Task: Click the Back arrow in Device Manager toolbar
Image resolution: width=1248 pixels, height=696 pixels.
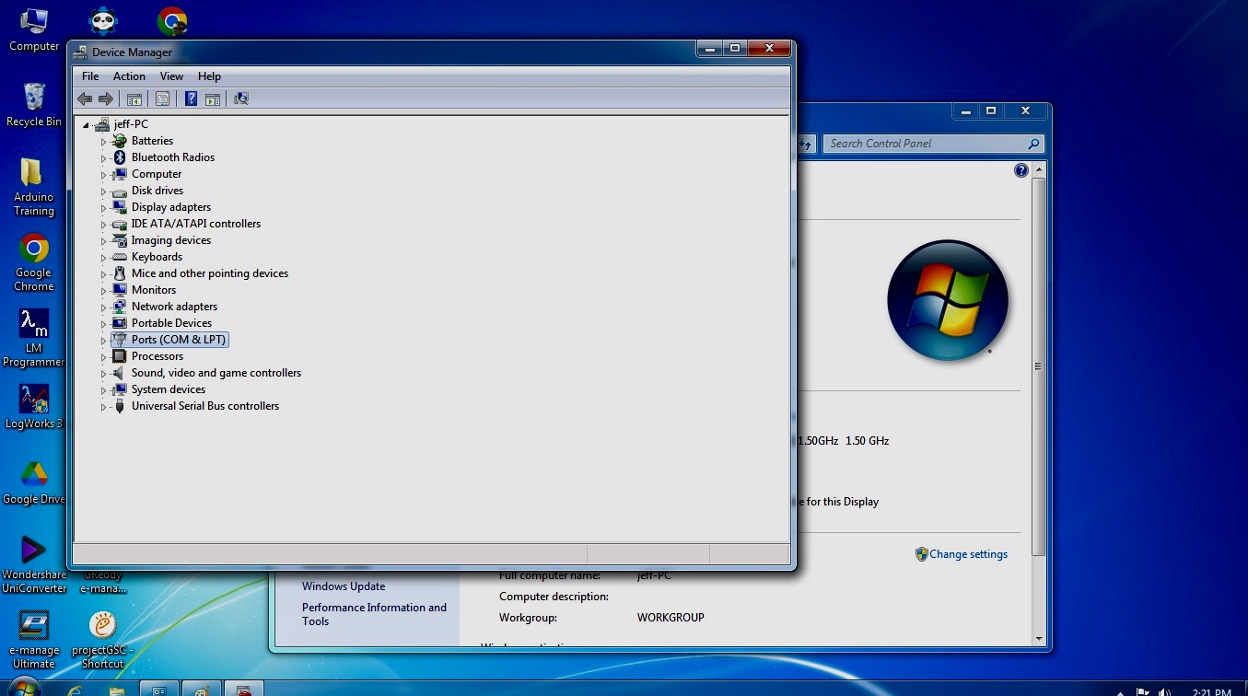Action: coord(85,99)
